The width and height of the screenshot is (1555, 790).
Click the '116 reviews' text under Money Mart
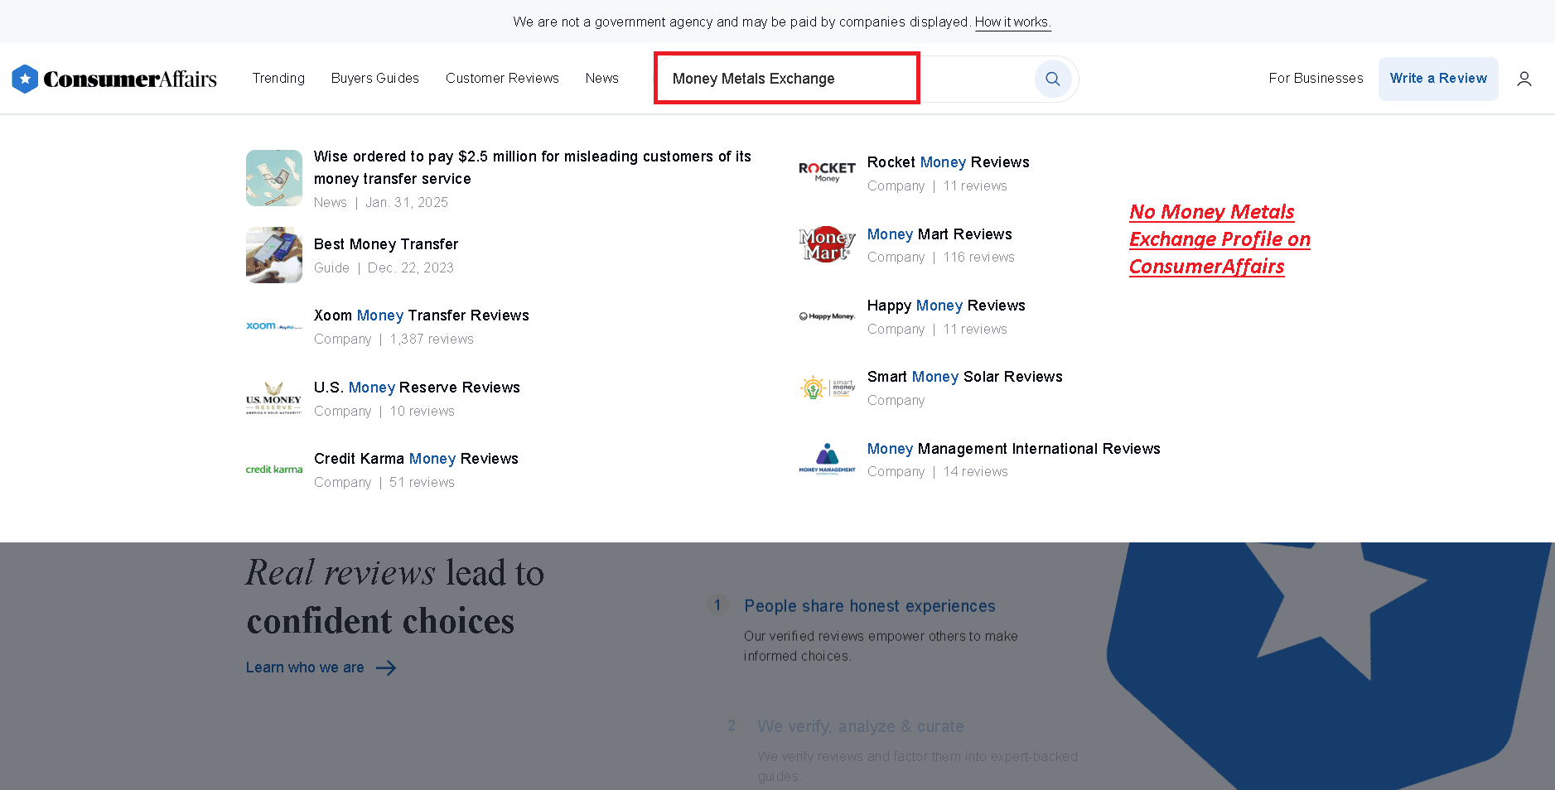978,258
